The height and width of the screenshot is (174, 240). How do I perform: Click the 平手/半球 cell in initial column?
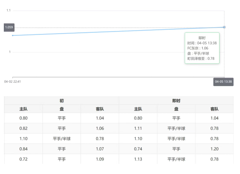click(61, 139)
